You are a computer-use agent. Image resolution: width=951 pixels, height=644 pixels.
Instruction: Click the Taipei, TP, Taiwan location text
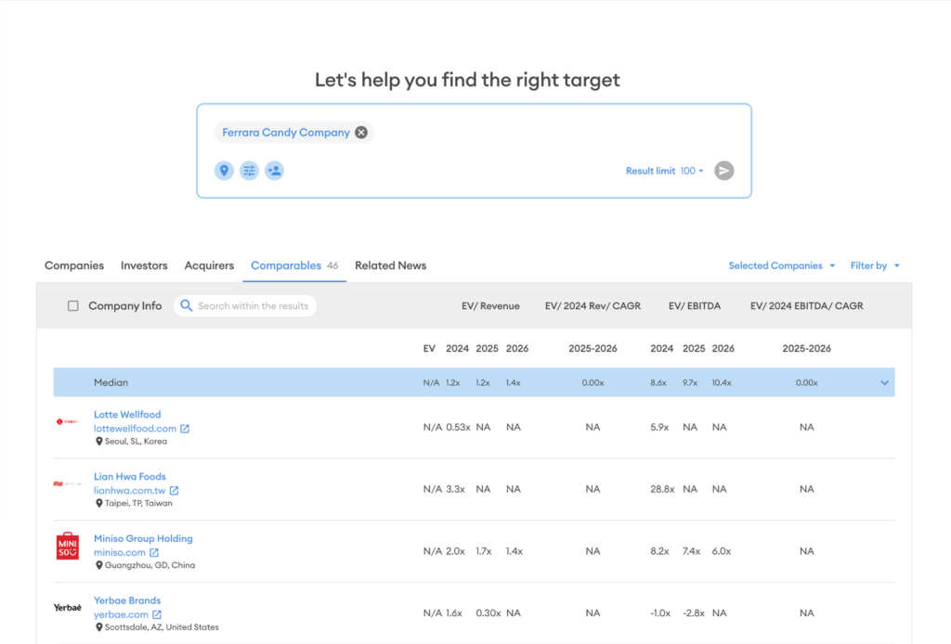point(138,504)
